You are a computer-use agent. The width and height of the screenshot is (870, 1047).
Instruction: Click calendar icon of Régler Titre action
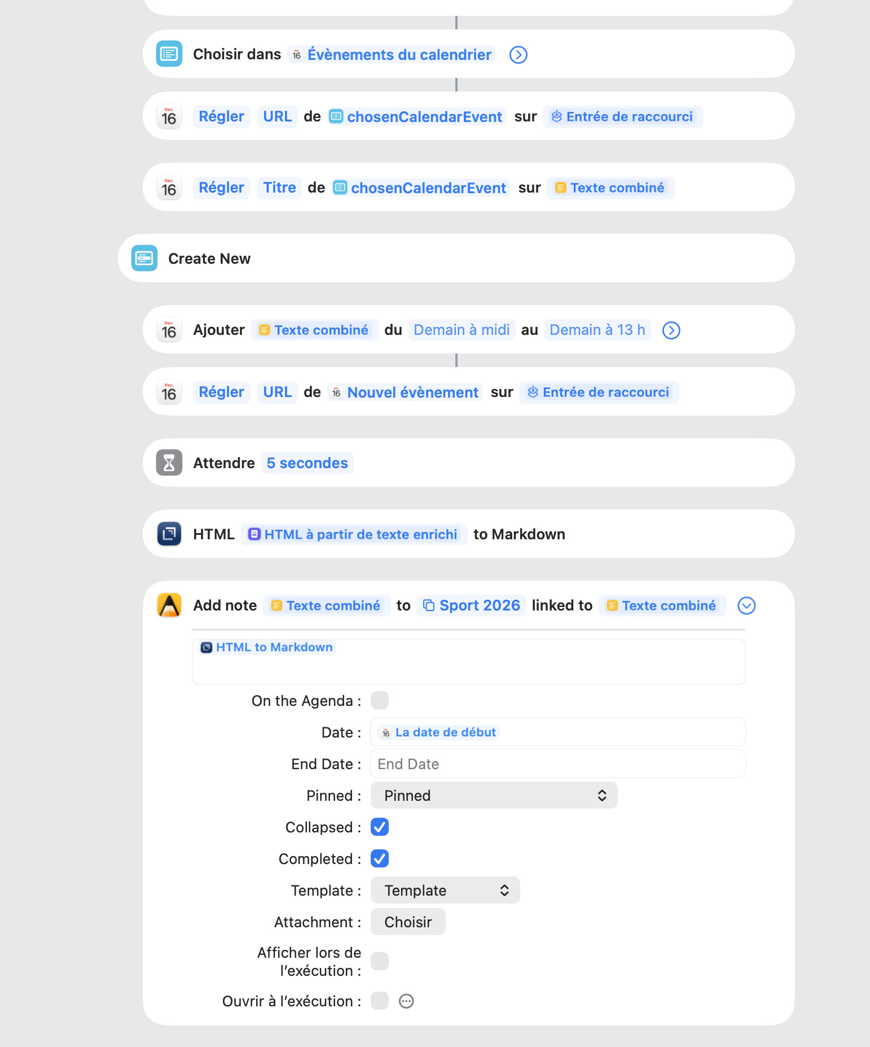[x=169, y=187]
